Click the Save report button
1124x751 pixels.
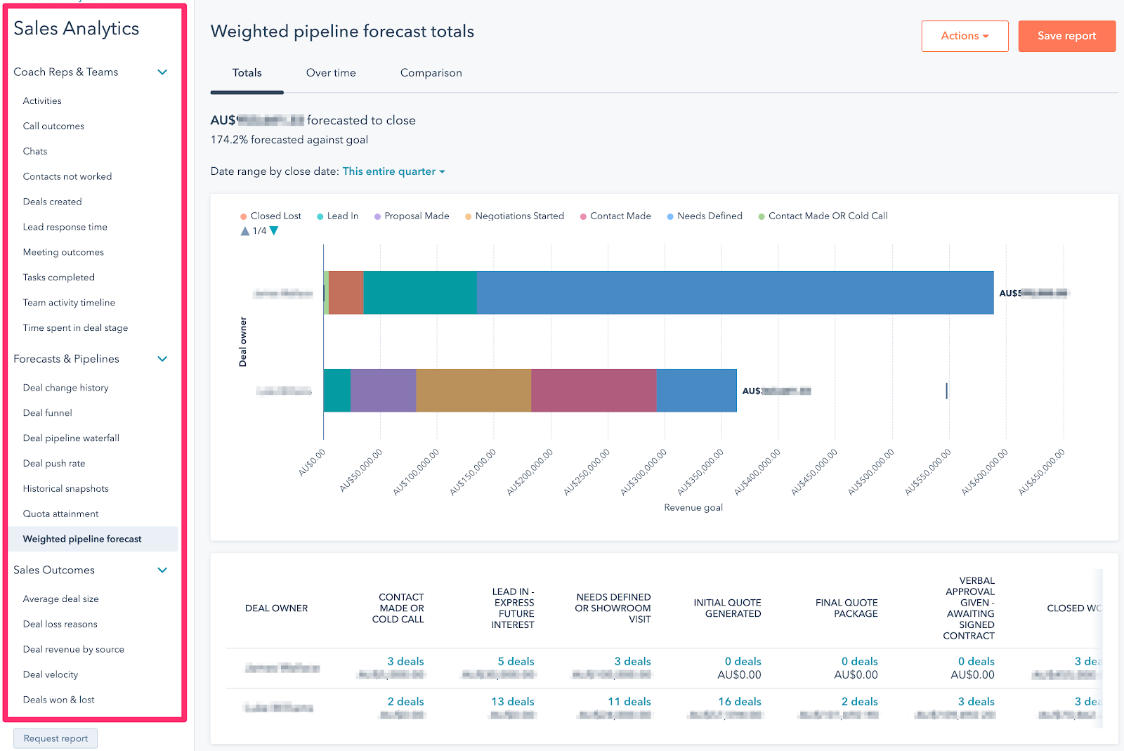tap(1066, 36)
